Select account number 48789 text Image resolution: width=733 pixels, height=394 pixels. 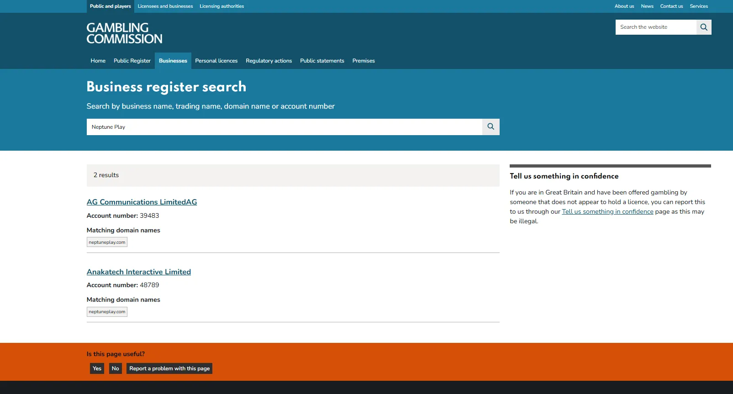(149, 285)
